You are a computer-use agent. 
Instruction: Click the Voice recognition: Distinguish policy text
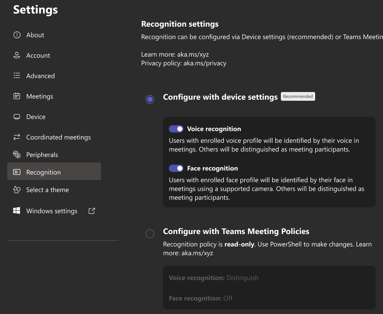pyautogui.click(x=214, y=278)
